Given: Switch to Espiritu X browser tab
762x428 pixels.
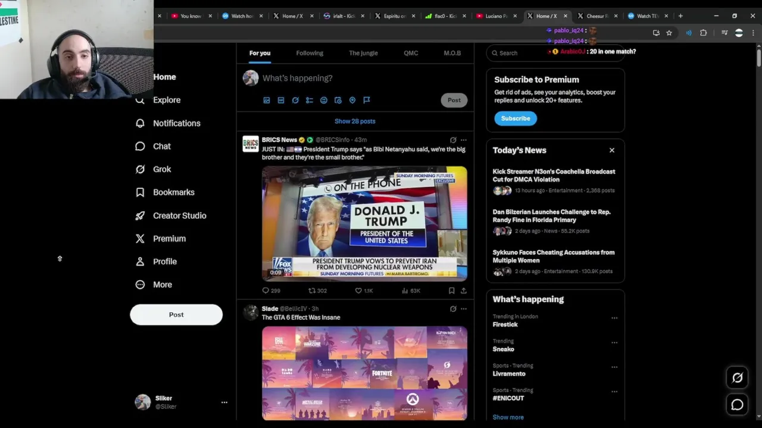Looking at the screenshot, I should (x=394, y=16).
